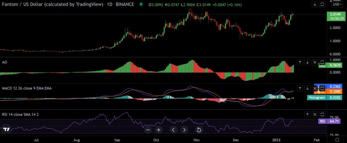Image resolution: width=347 pixels, height=143 pixels.
Task: Move the MACD pane up
Action: point(300,89)
